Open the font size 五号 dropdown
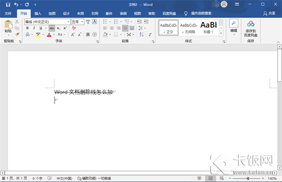 tap(82, 22)
